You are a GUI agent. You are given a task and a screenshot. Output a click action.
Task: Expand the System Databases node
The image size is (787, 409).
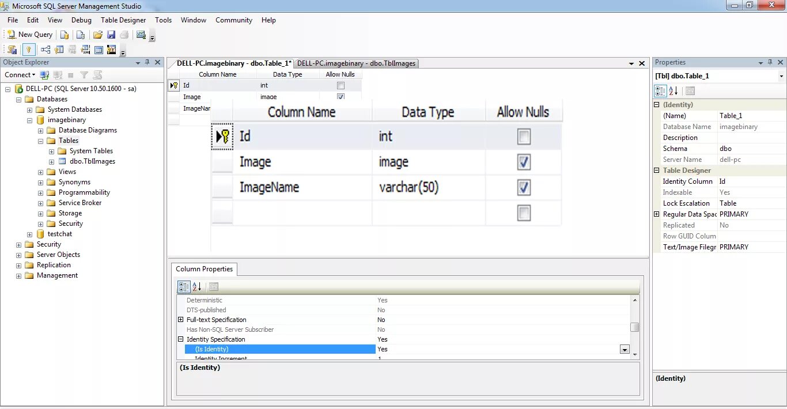[29, 109]
